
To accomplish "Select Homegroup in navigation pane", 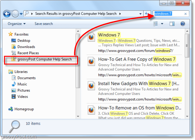I will (x=24, y=109).
